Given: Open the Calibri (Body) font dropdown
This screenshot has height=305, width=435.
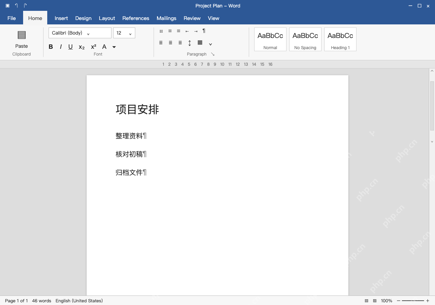Looking at the screenshot, I should (x=80, y=33).
